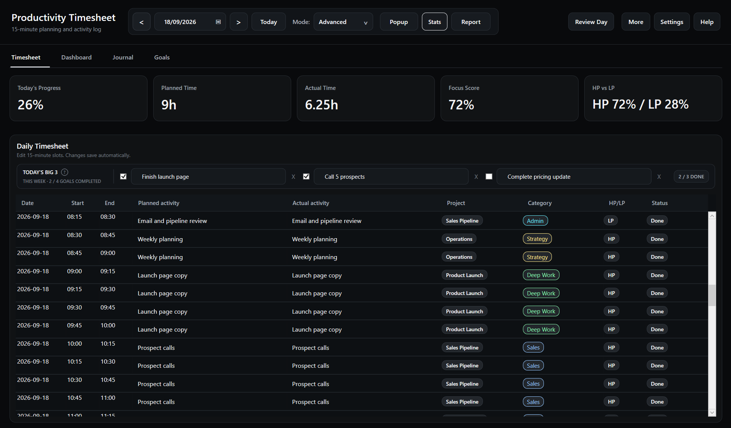
Task: Open Done status on 10:45 row
Action: pos(657,402)
